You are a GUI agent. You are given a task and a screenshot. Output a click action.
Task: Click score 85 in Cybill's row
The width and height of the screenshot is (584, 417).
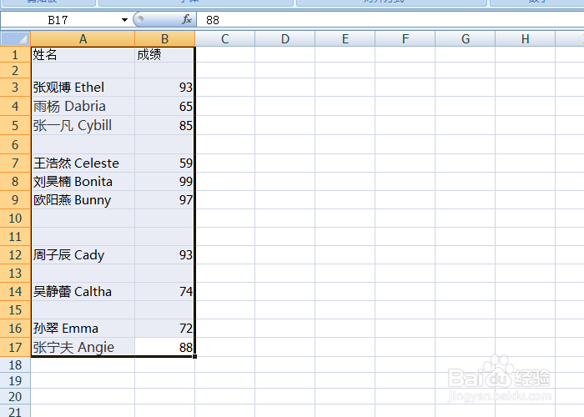pyautogui.click(x=164, y=125)
